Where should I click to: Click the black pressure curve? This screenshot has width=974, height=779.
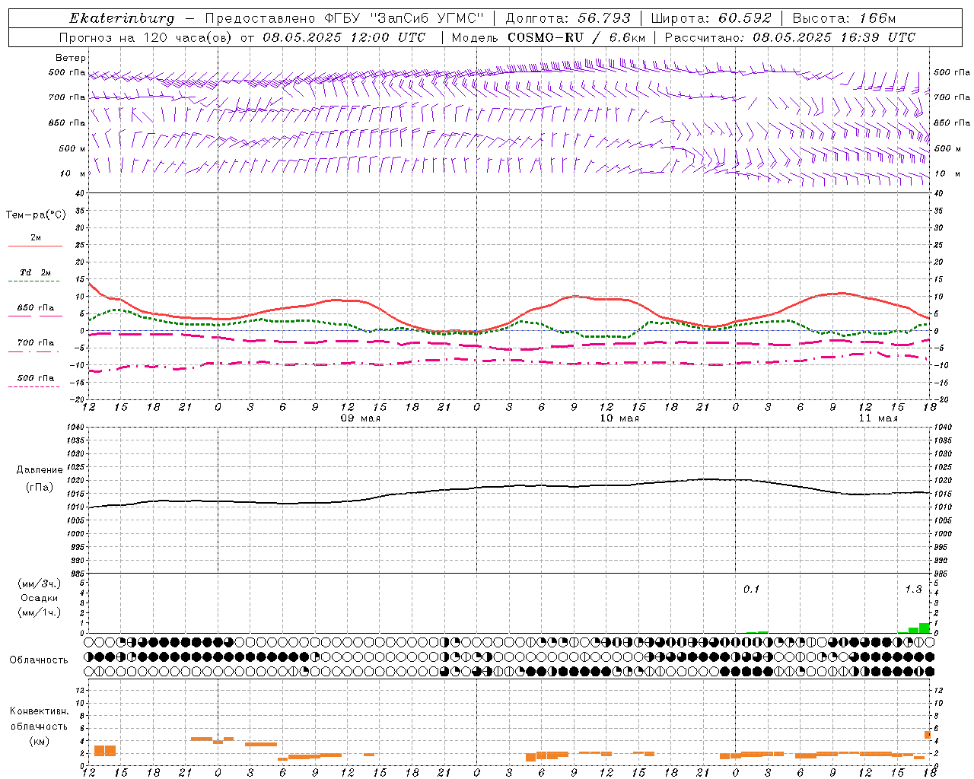tap(510, 487)
